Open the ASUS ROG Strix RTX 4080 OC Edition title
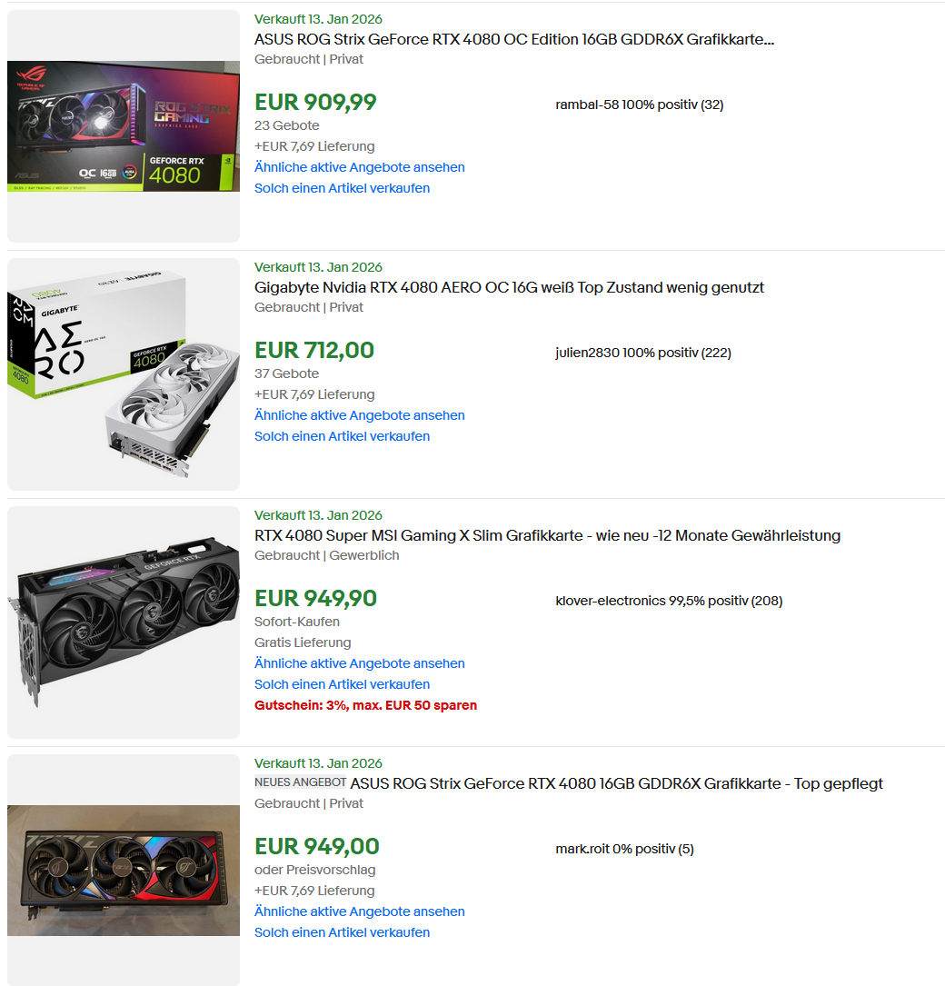 click(513, 40)
